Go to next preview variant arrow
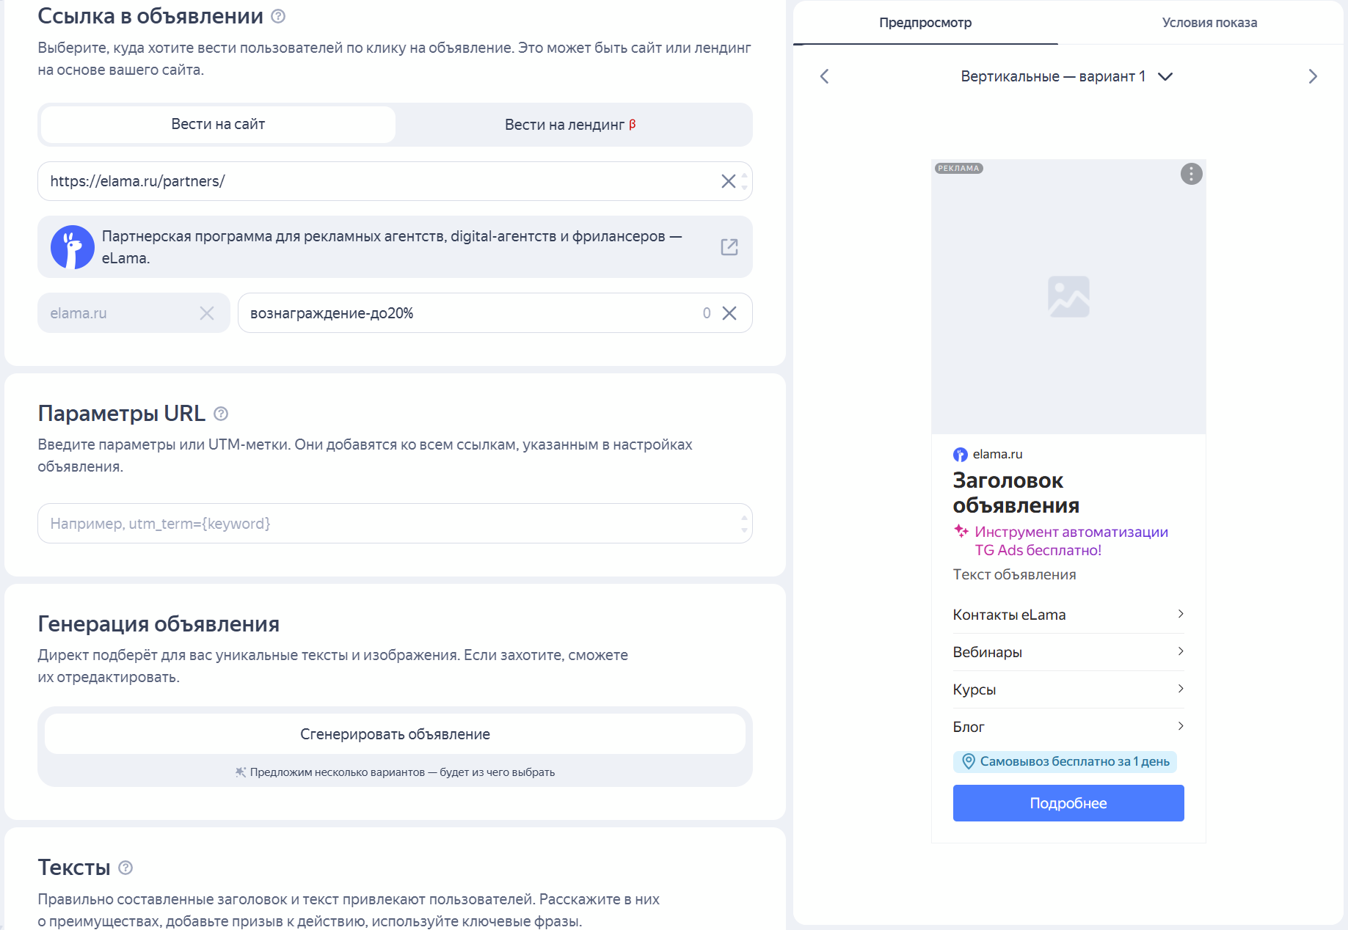 [x=1313, y=76]
